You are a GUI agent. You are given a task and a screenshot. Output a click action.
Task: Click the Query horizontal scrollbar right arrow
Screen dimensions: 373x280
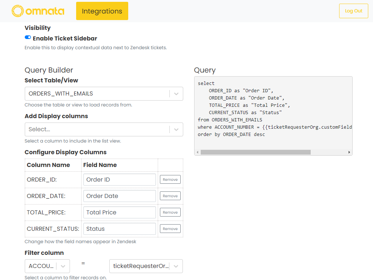(349, 152)
